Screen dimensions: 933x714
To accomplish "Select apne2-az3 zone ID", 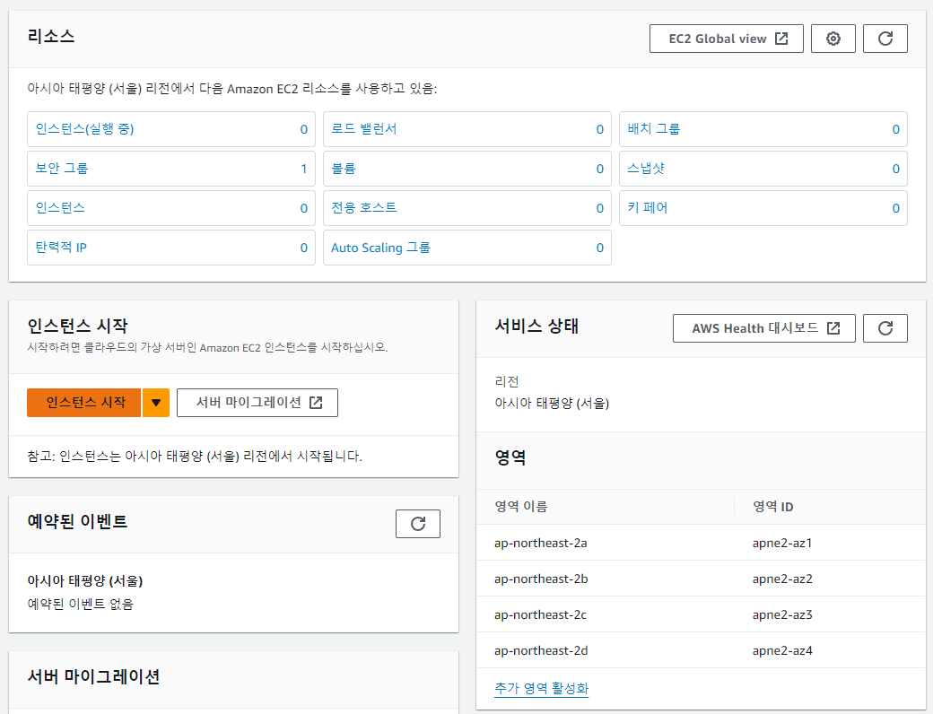I will click(x=782, y=614).
